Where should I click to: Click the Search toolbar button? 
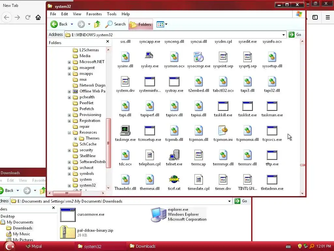pyautogui.click(x=115, y=24)
